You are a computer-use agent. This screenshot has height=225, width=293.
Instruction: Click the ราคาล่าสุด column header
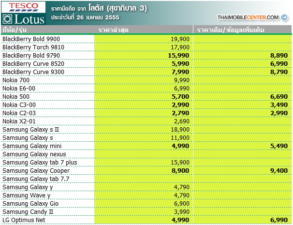click(114, 30)
